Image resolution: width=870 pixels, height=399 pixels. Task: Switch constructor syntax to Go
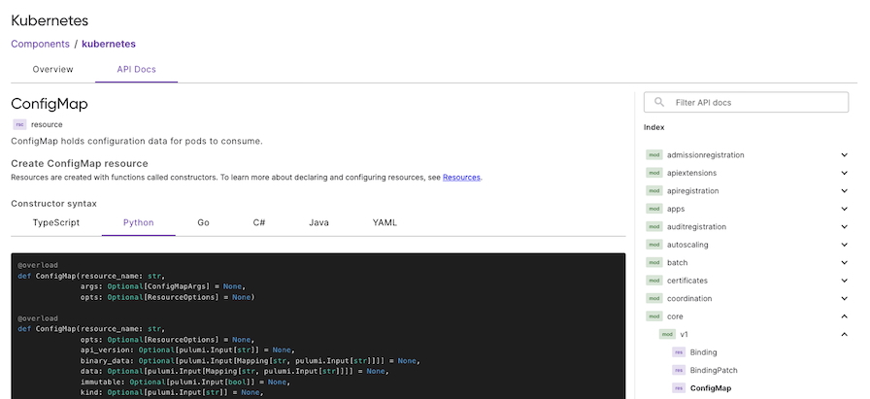coord(203,222)
